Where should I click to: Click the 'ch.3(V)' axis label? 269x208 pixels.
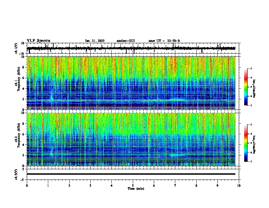(x=16, y=175)
